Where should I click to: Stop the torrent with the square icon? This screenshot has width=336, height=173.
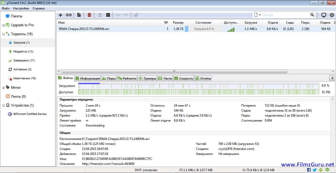click(x=108, y=15)
